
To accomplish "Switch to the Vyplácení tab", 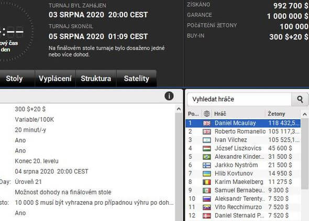I will tap(55, 78).
